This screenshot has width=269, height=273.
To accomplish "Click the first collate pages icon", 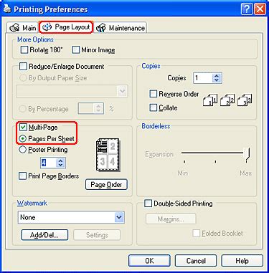I will tap(210, 100).
